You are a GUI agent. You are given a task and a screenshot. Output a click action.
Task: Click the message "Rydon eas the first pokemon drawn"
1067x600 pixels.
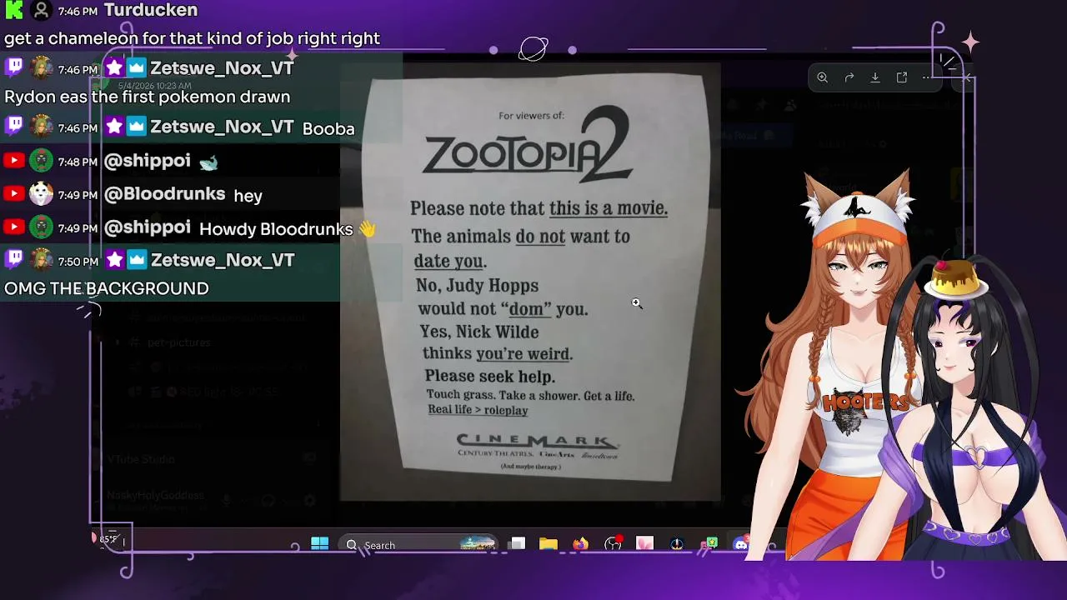point(148,97)
